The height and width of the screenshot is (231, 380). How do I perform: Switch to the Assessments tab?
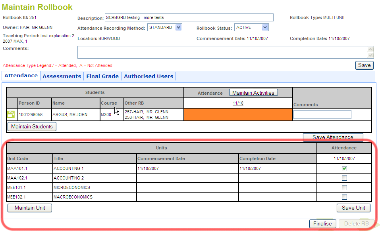pyautogui.click(x=62, y=76)
